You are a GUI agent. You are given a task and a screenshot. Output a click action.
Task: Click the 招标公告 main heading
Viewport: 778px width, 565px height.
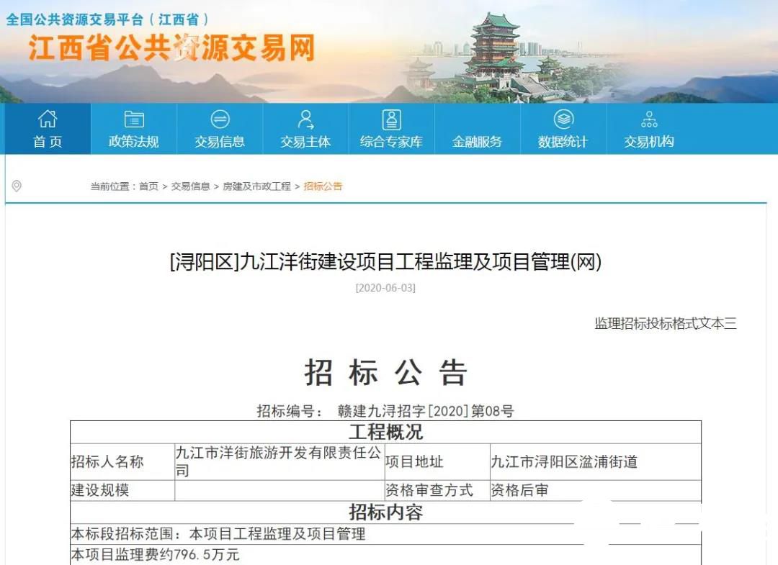pyautogui.click(x=385, y=372)
